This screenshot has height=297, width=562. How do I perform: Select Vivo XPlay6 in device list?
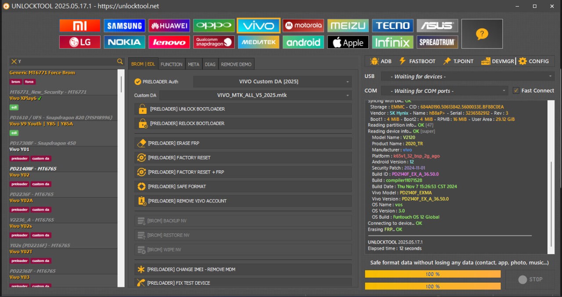point(63,108)
